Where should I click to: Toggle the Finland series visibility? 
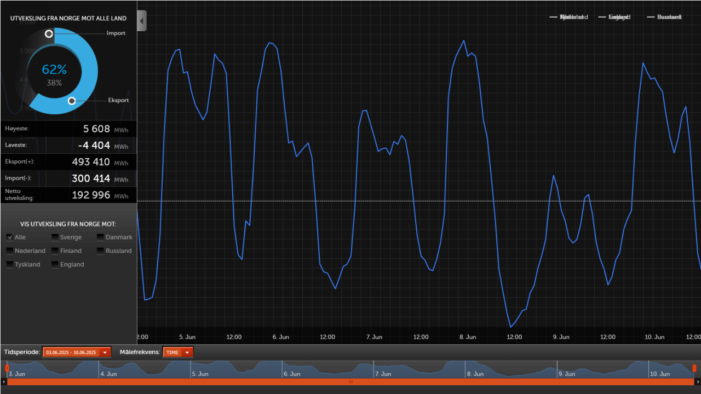55,251
